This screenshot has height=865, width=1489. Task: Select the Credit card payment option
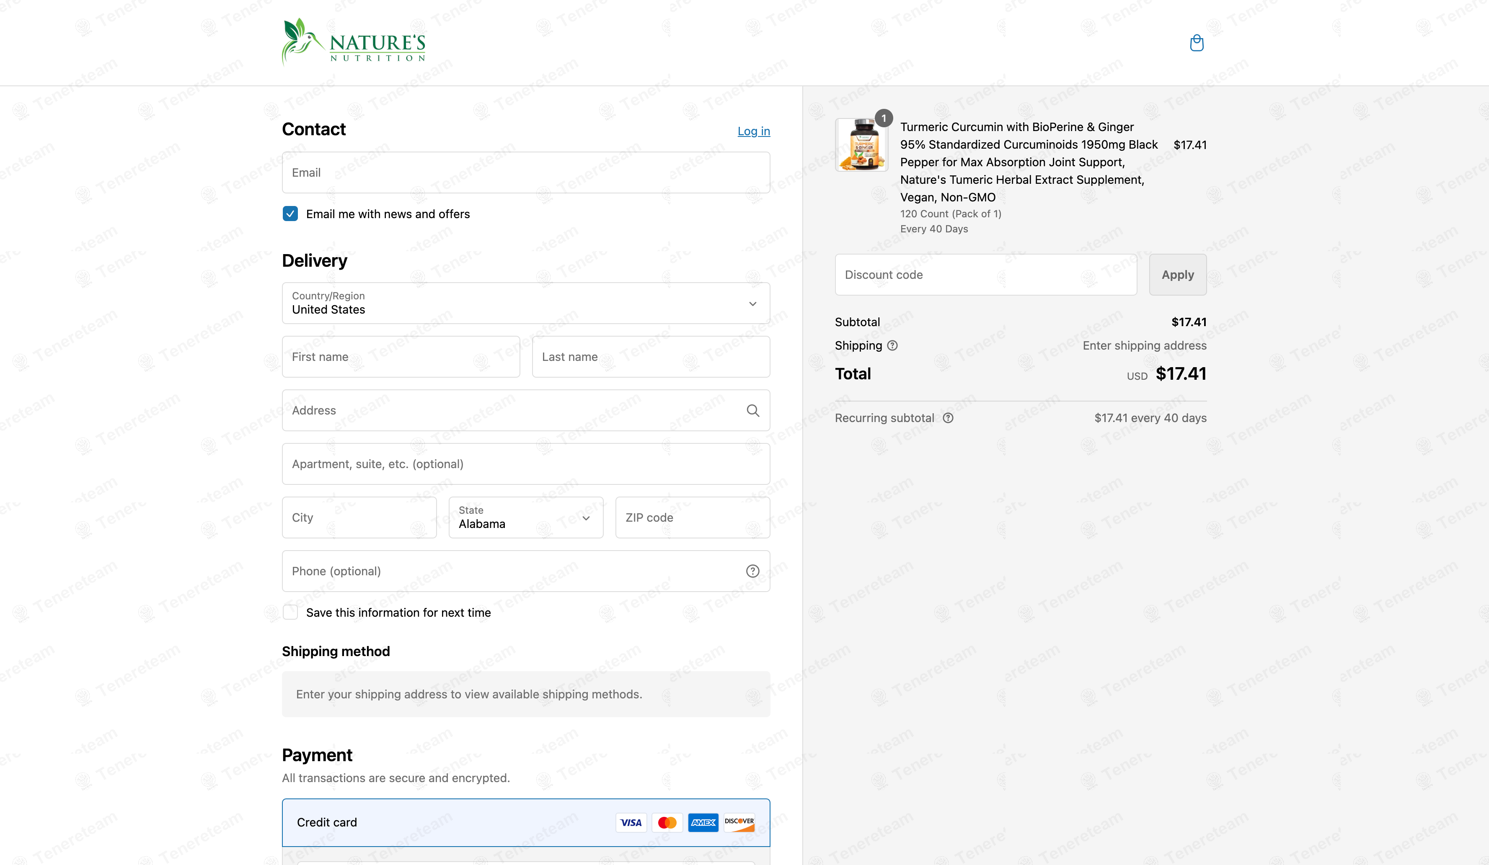tap(327, 822)
